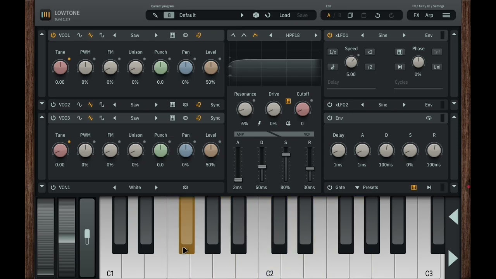The width and height of the screenshot is (496, 279).
Task: Click the orange keyboard tracking icon near Drive
Action: tap(288, 101)
